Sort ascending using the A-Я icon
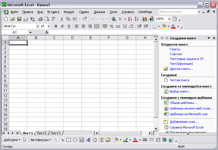 click(x=130, y=19)
